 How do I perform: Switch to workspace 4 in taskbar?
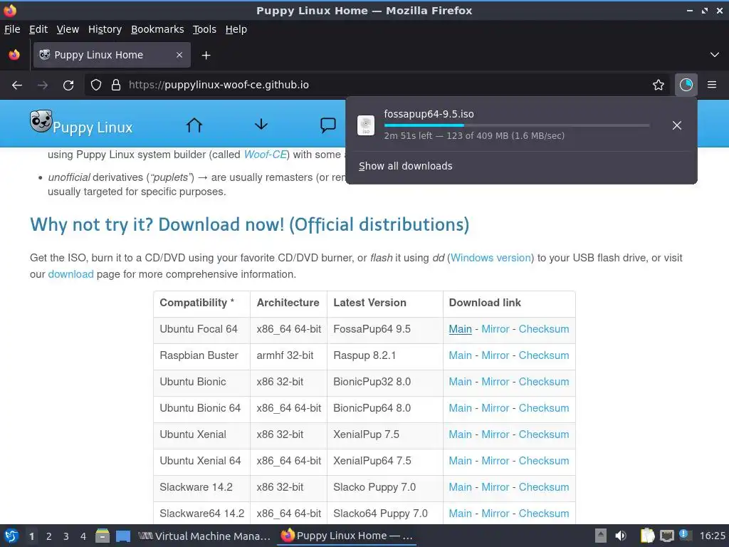coord(83,536)
